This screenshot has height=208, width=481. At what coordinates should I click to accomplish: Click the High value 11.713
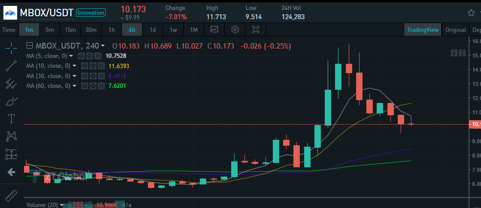point(216,17)
